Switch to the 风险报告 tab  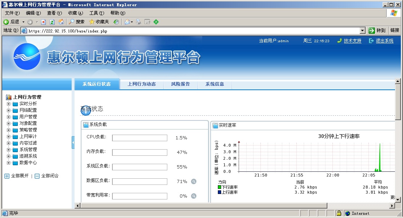(x=180, y=84)
